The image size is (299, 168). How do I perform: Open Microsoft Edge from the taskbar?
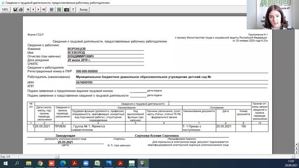(63, 163)
